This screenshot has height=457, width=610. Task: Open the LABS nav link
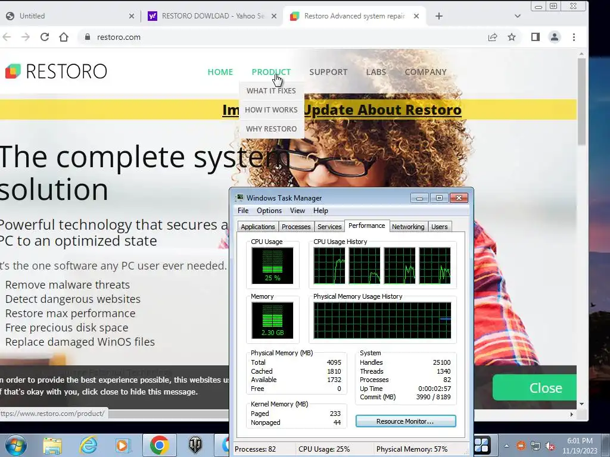(x=376, y=72)
